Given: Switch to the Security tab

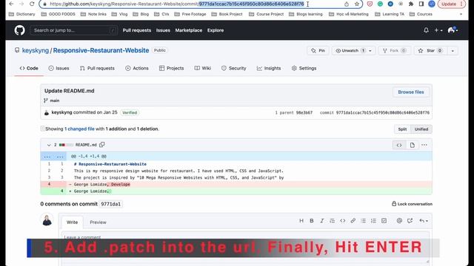Looking at the screenshot, I should [234, 68].
